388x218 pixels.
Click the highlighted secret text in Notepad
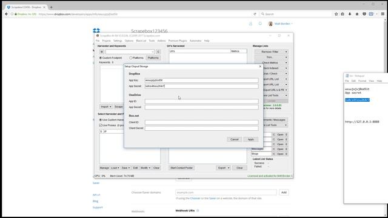pyautogui.click(x=357, y=100)
